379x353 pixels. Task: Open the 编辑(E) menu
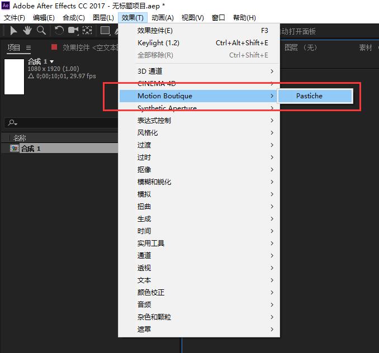click(44, 18)
